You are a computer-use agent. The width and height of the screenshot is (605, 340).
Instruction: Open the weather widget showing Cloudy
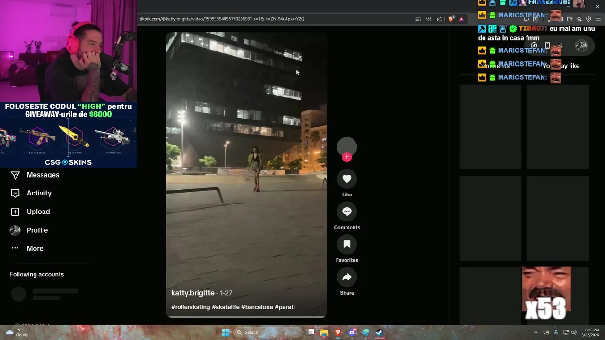(x=17, y=332)
